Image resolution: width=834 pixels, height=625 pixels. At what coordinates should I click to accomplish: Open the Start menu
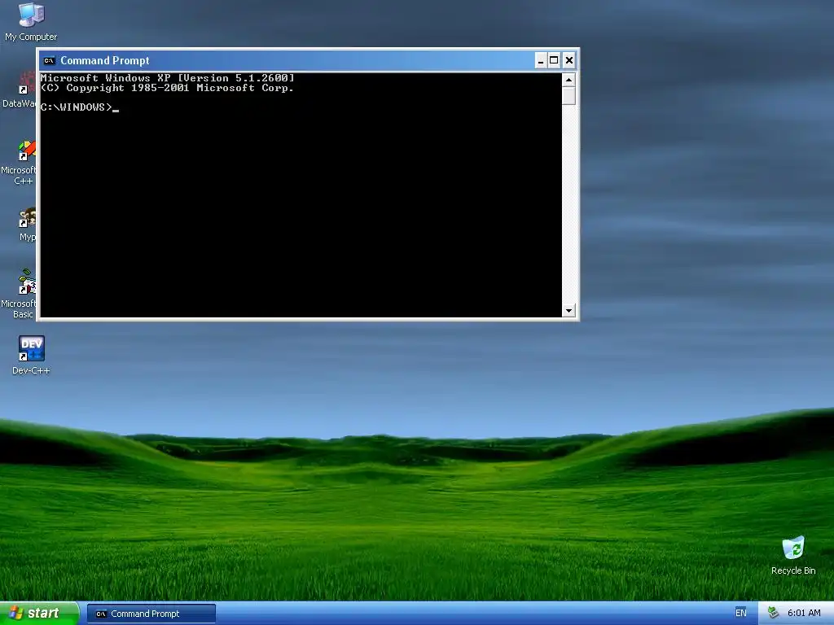(39, 614)
